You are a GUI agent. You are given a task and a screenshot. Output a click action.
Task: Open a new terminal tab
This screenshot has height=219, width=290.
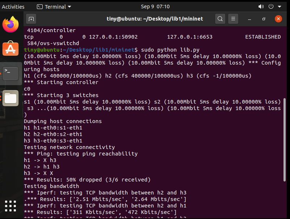click(x=31, y=19)
